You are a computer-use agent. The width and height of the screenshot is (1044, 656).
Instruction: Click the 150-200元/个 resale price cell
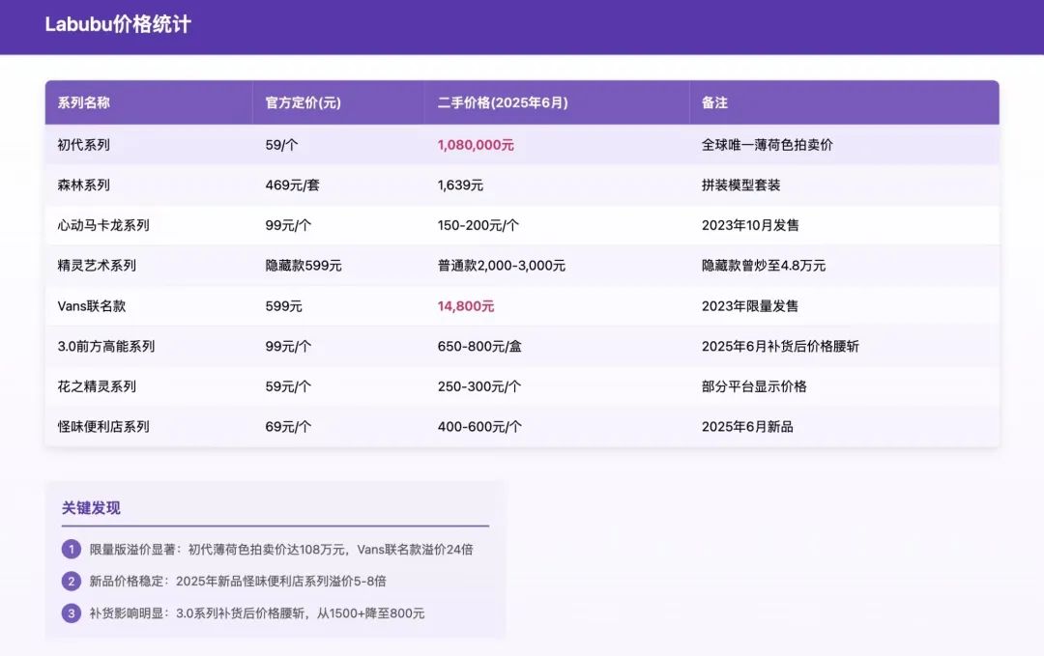coord(478,225)
